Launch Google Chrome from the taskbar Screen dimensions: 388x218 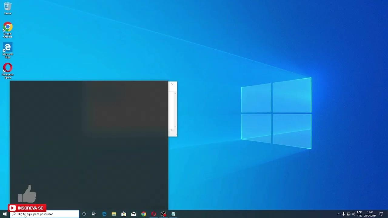144,214
